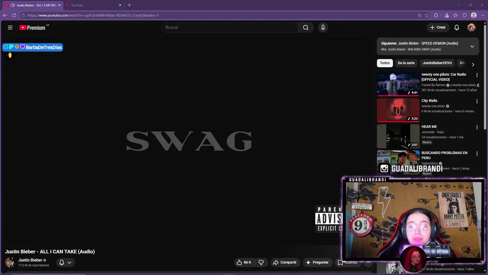Open the browser extensions puzzle icon

point(436,15)
